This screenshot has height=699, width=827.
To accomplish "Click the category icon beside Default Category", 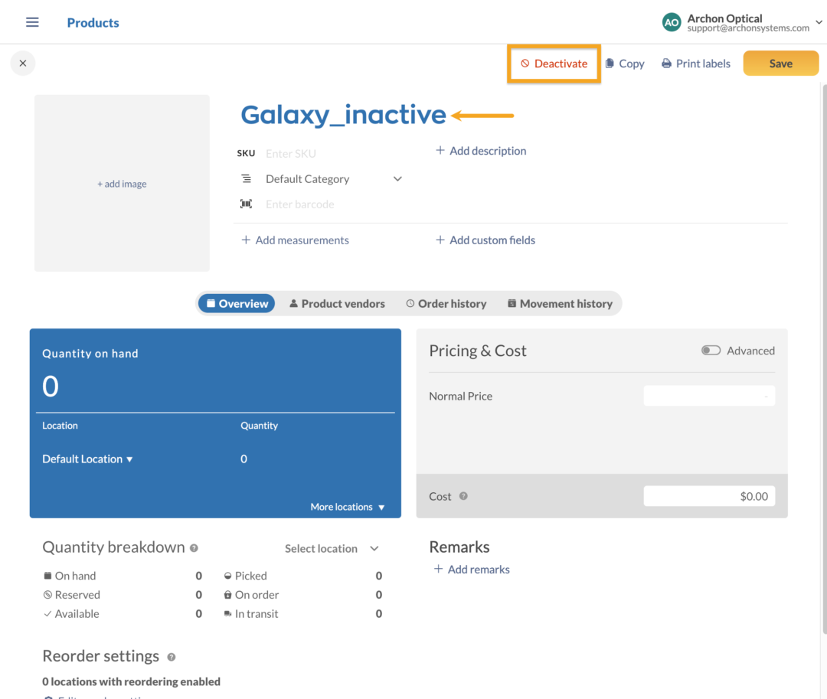I will pyautogui.click(x=247, y=178).
